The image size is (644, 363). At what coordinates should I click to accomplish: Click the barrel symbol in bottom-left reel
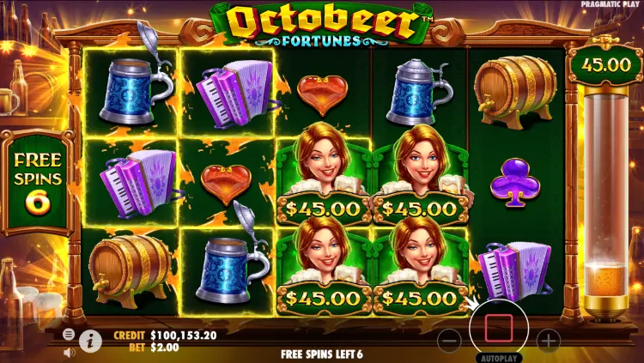[x=131, y=271]
